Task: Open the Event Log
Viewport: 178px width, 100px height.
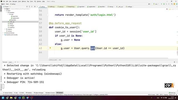Action: (172, 93)
